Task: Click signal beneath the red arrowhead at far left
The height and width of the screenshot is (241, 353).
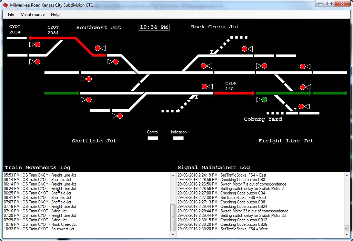Action: [x=35, y=44]
